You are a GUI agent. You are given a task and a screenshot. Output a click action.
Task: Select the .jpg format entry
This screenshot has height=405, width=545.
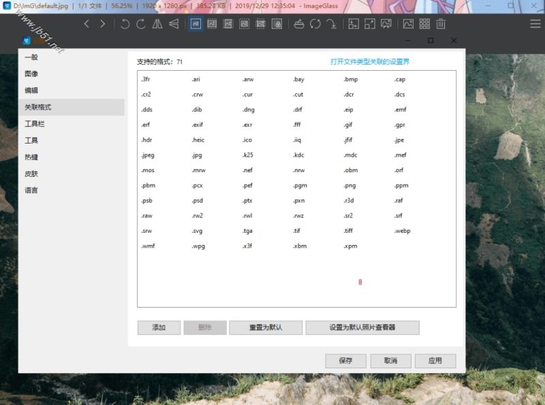(196, 155)
